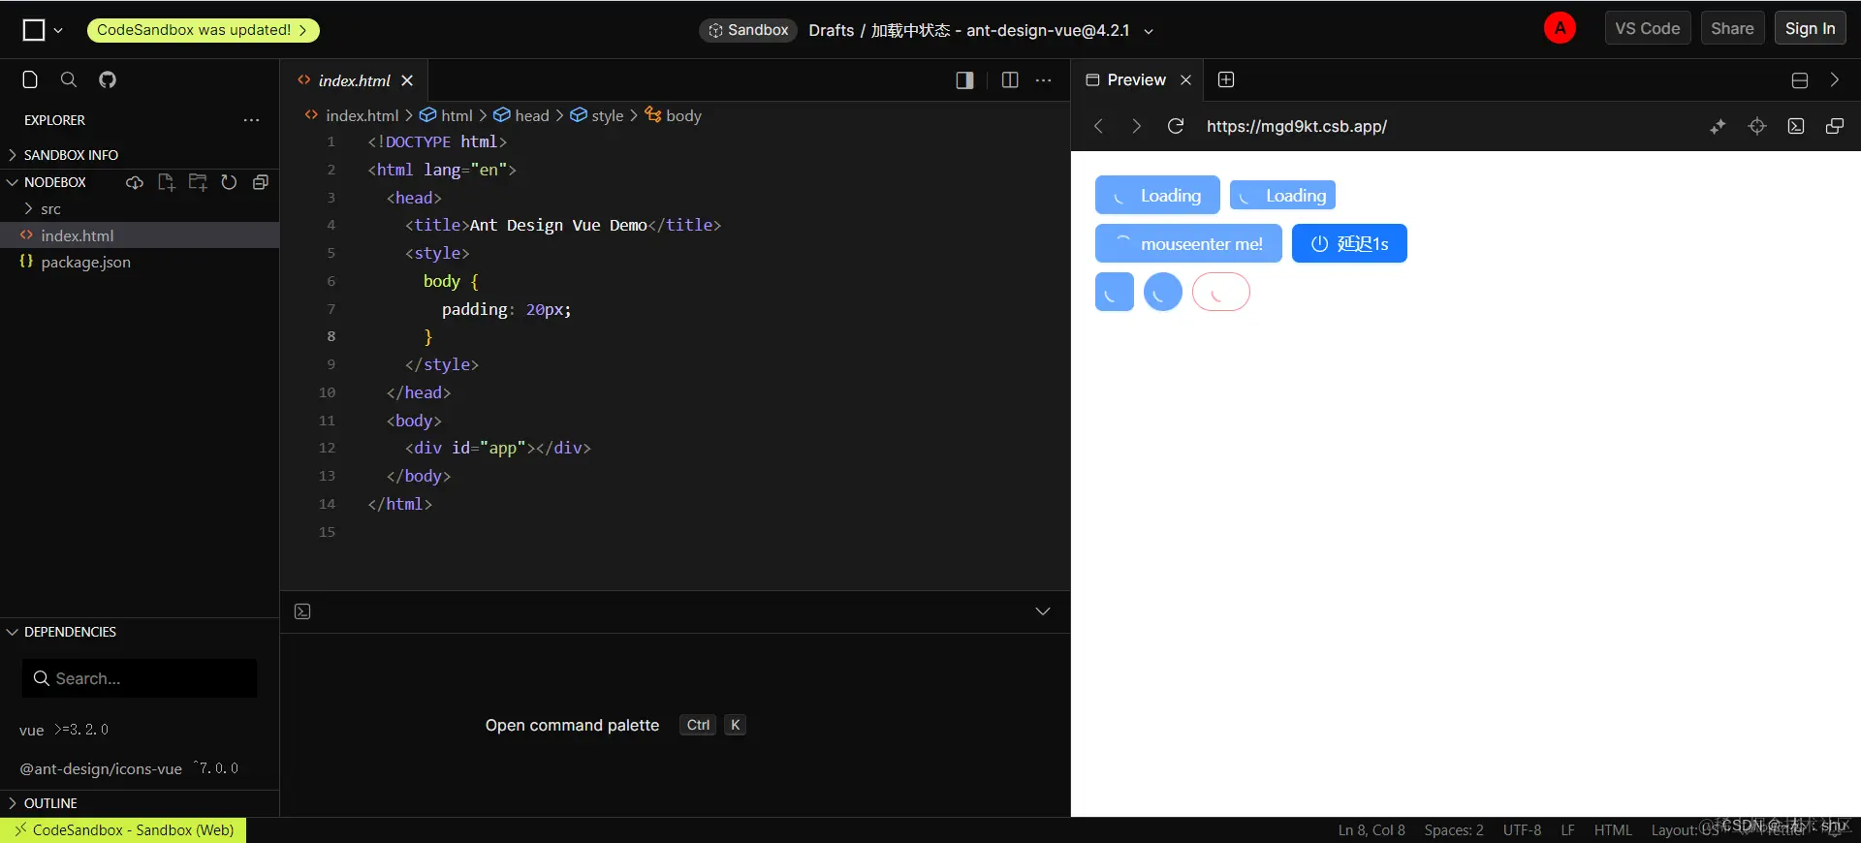Add a new devtool tab with plus icon

(x=1226, y=79)
